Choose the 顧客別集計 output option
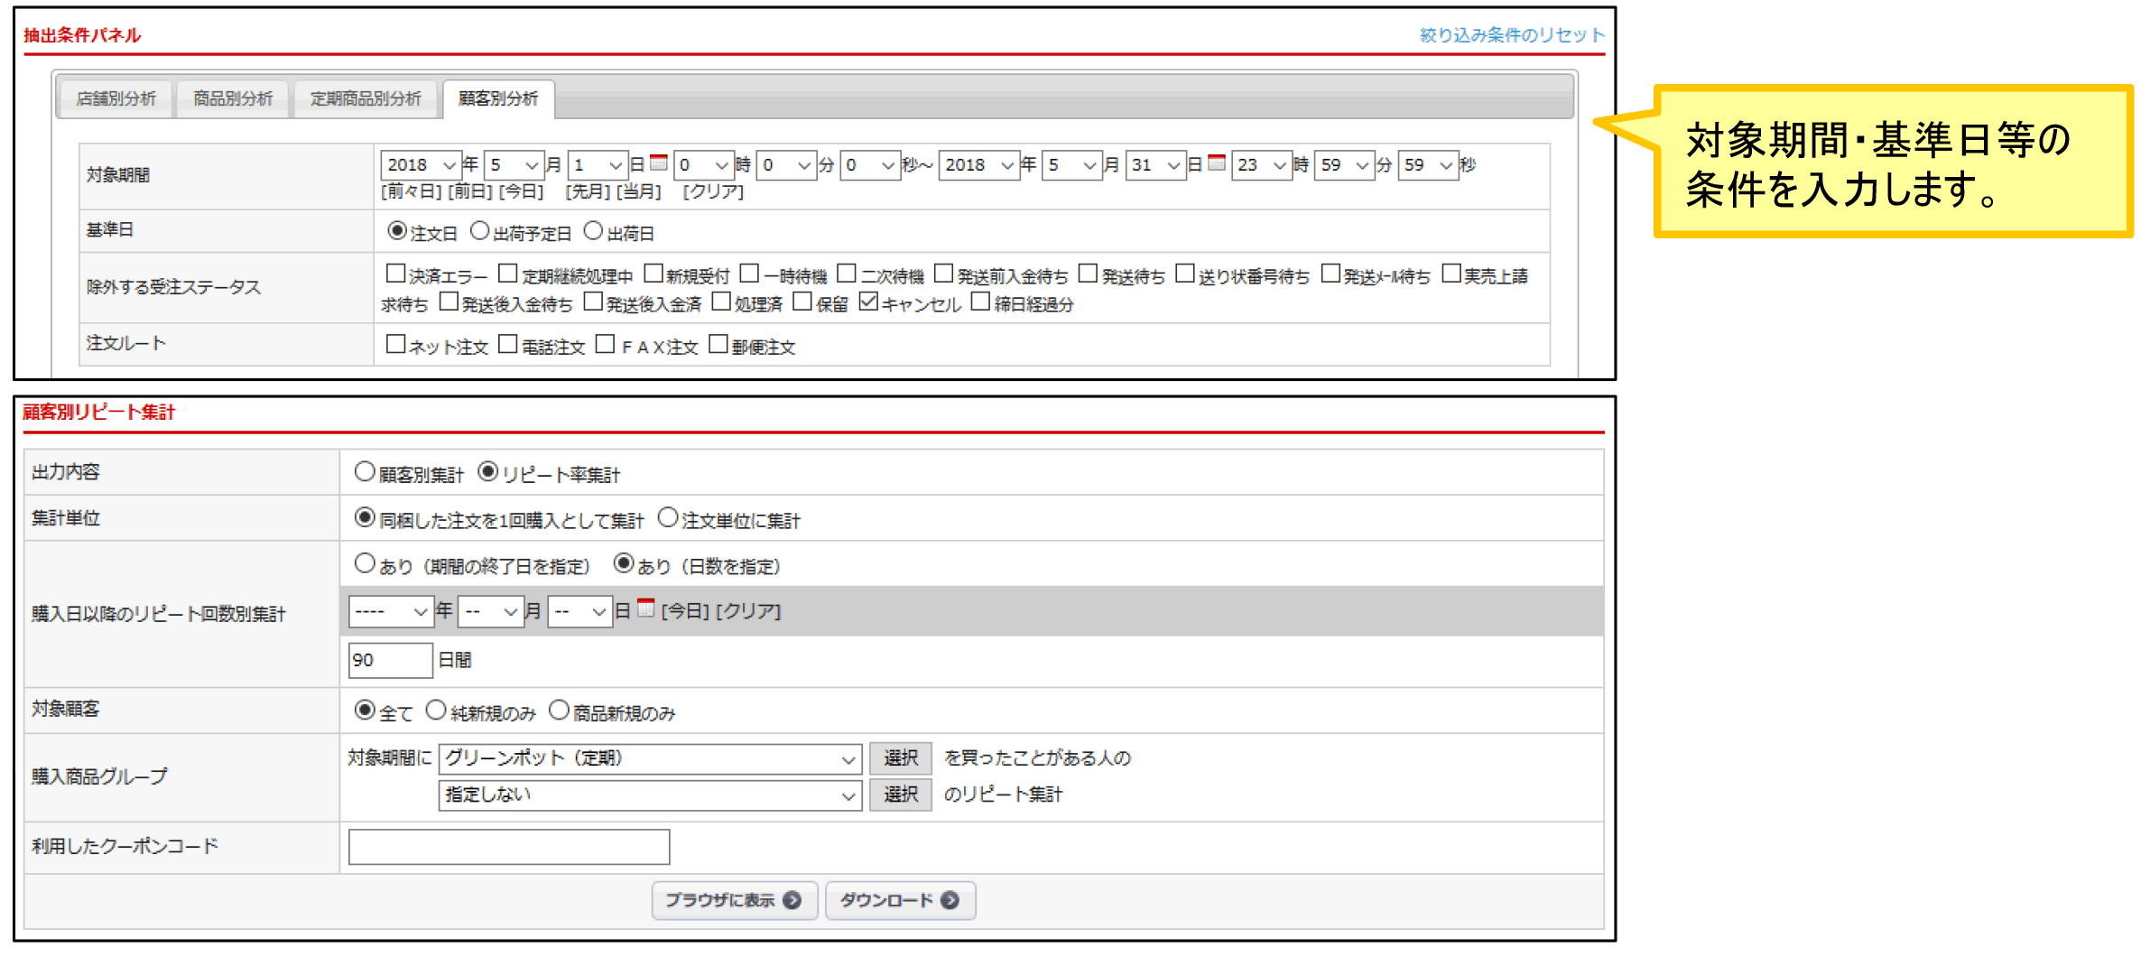This screenshot has width=2150, height=957. click(x=365, y=472)
